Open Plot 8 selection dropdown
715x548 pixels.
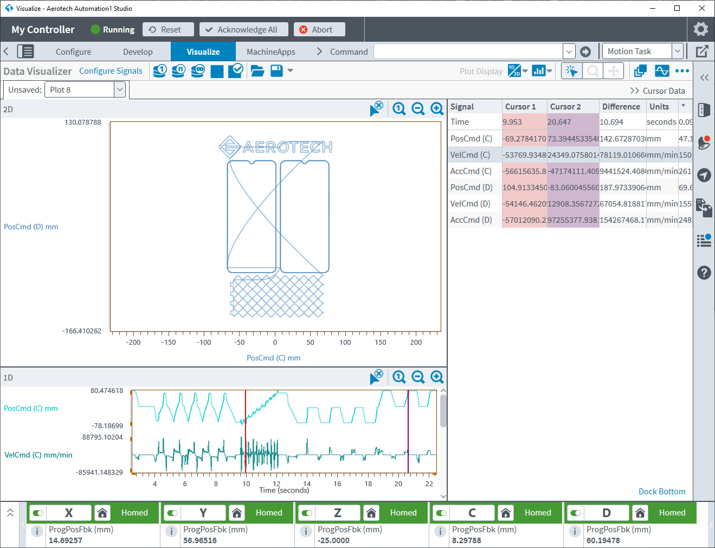point(120,89)
